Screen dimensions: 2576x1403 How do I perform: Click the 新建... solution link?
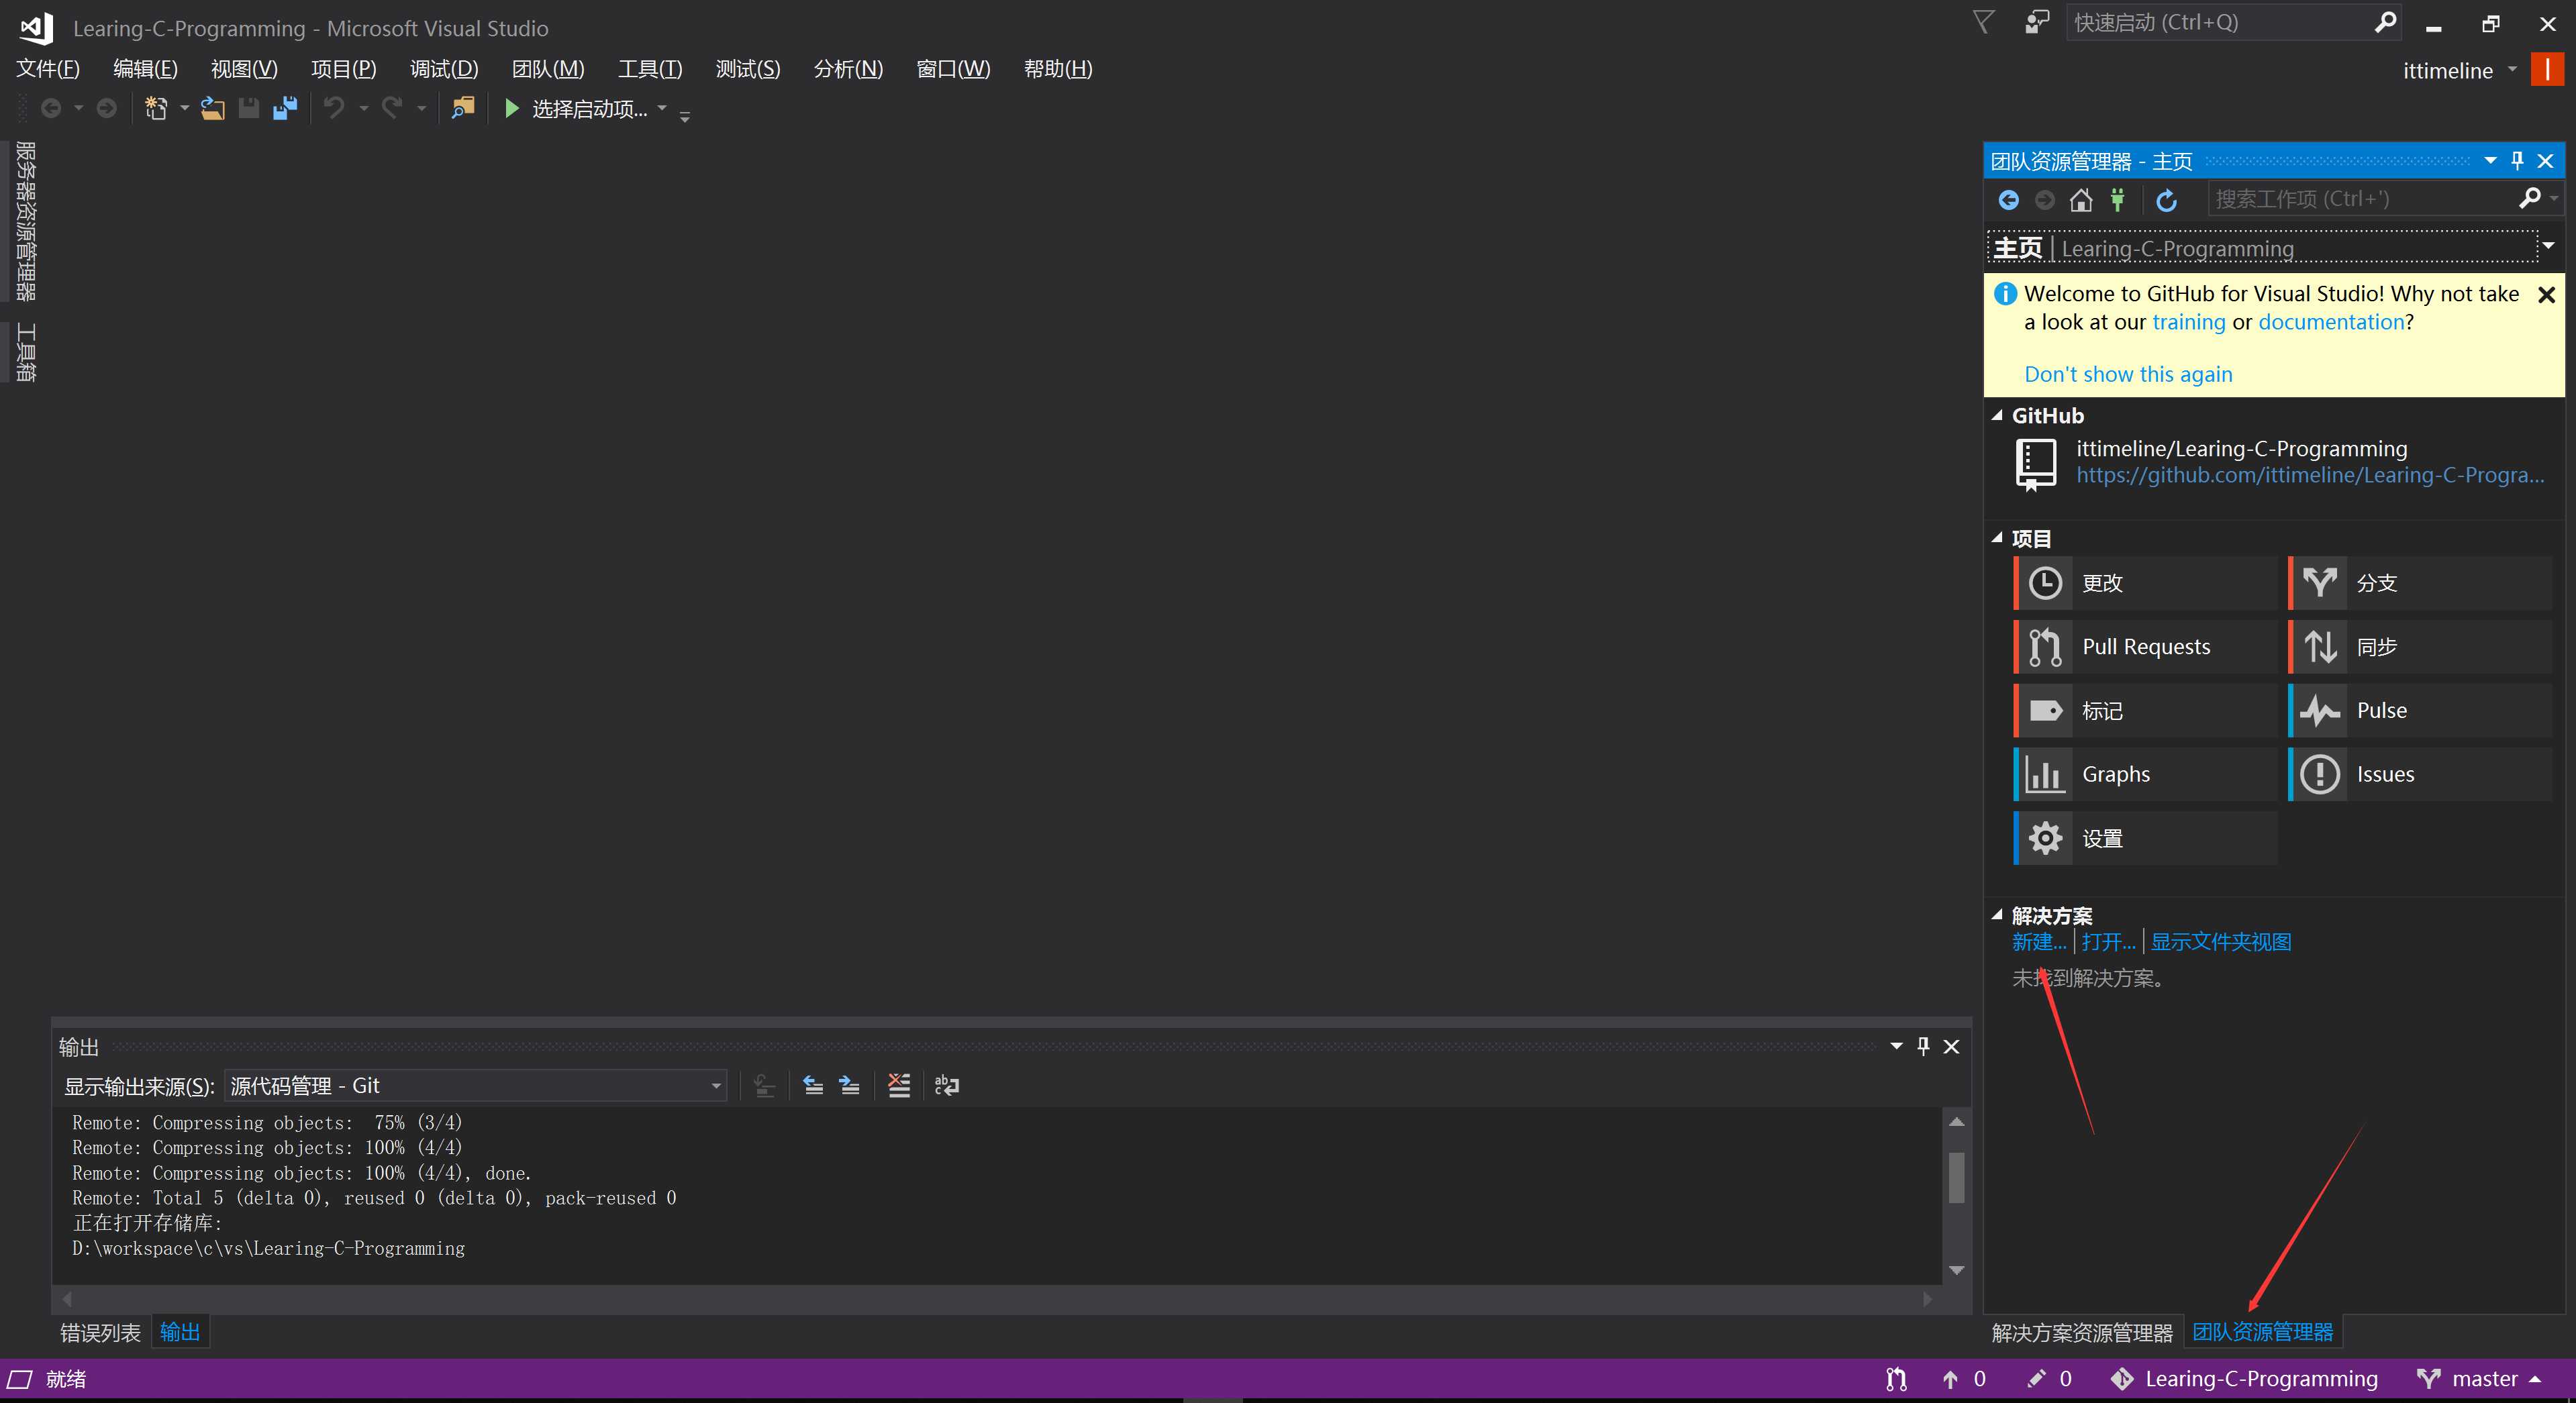tap(2039, 942)
